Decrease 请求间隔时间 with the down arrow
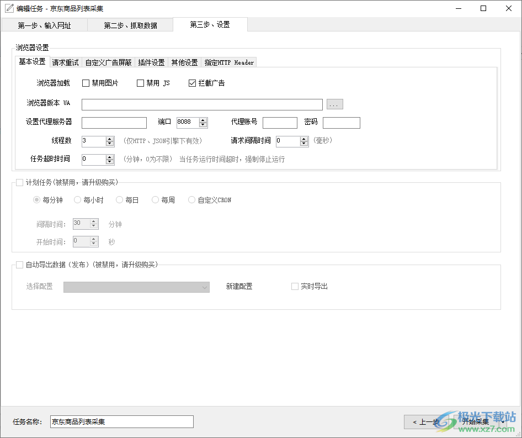The image size is (522, 438). click(304, 144)
